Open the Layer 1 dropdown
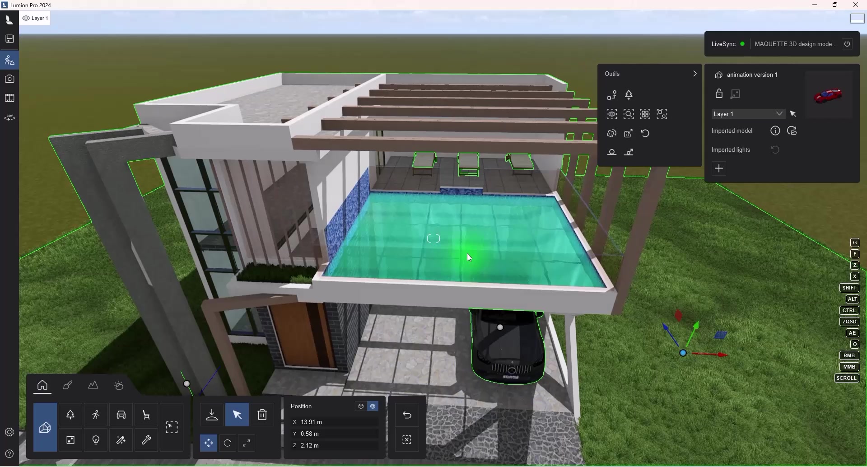 coord(748,114)
